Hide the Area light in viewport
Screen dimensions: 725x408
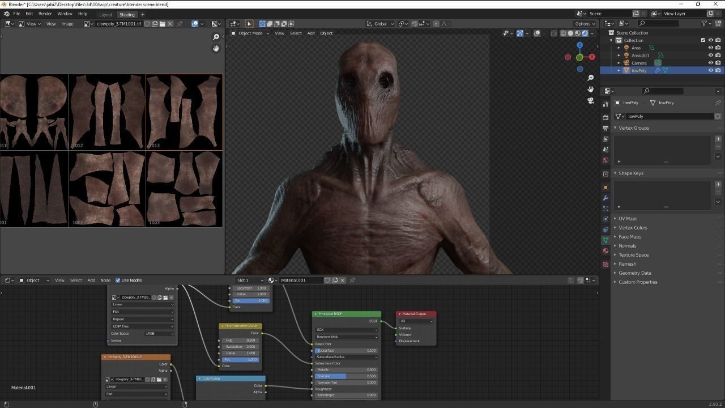[710, 48]
